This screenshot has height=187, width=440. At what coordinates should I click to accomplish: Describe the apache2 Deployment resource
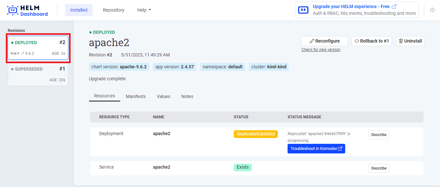coord(379,135)
